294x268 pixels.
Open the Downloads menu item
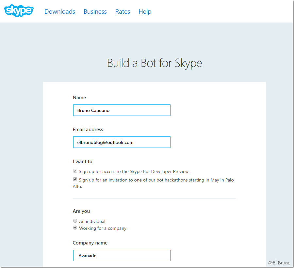(x=60, y=11)
